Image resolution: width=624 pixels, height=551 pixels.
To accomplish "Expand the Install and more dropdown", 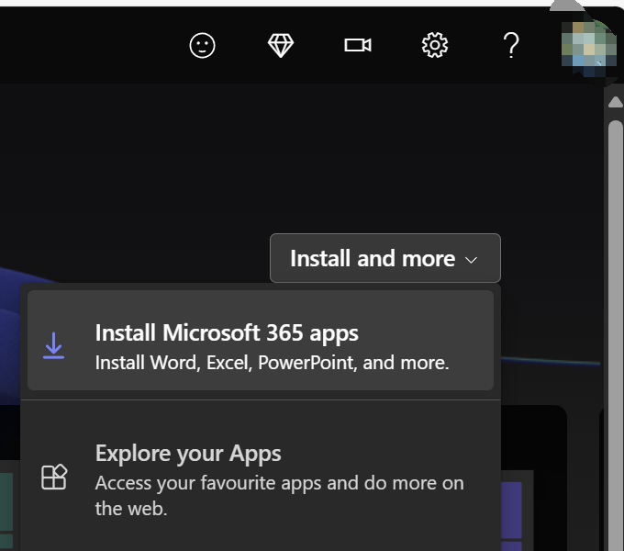I will coord(385,258).
